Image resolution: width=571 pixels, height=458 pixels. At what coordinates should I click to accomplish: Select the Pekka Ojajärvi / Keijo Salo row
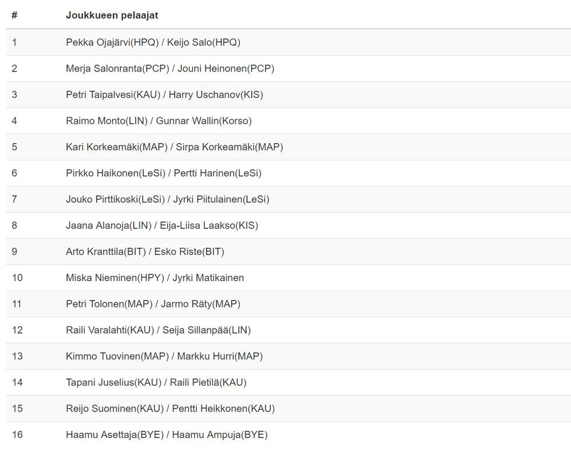coord(153,42)
